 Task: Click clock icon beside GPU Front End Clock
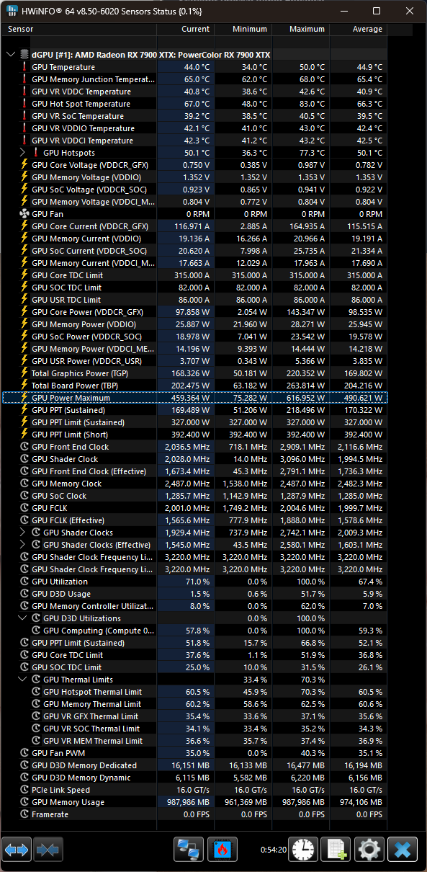[x=24, y=447]
